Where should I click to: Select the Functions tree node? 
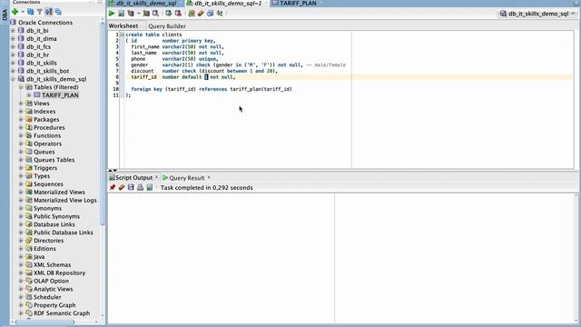(x=47, y=135)
